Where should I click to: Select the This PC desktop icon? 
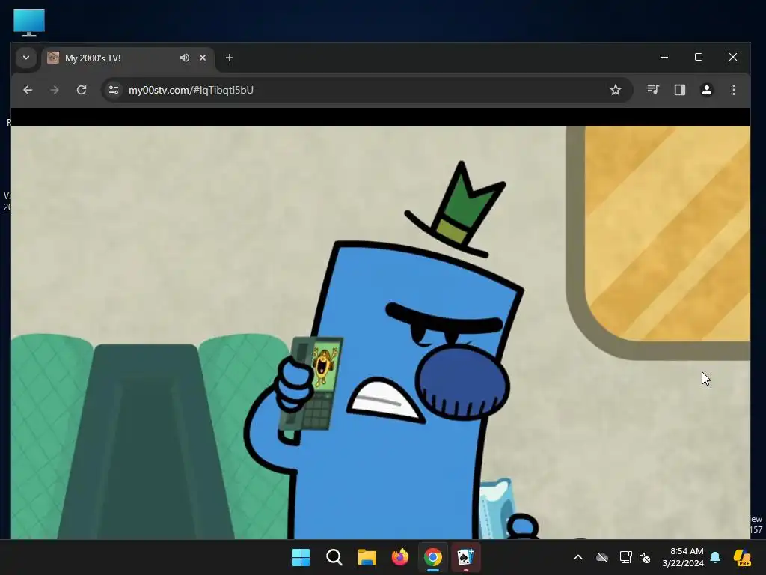click(29, 22)
